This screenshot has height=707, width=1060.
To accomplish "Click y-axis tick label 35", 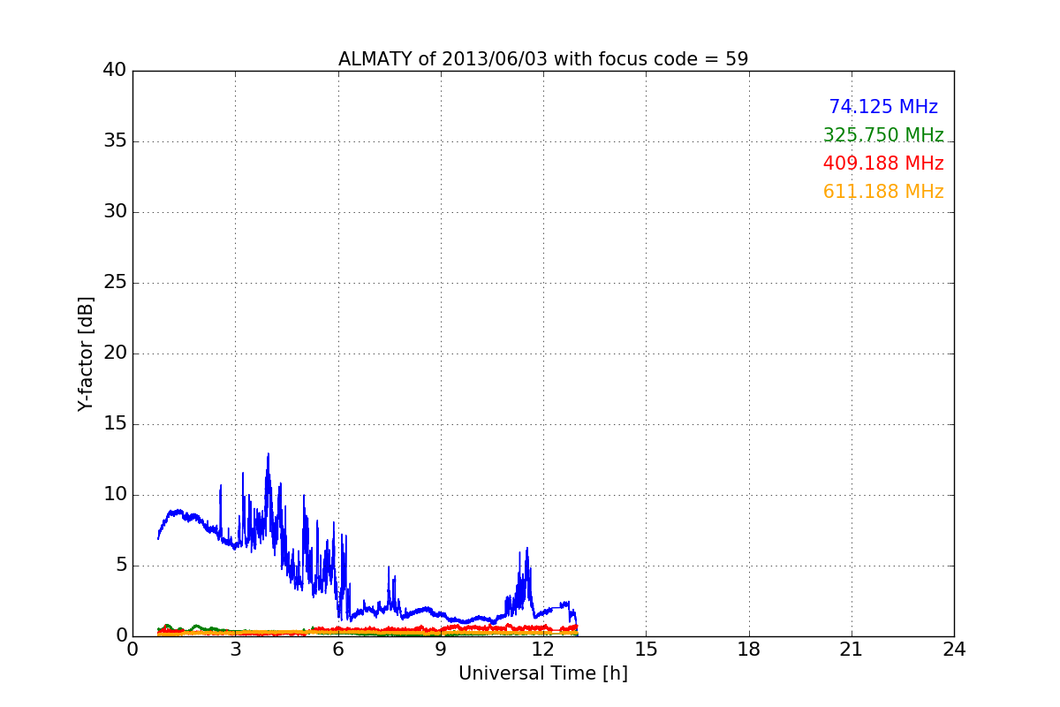I will (115, 141).
